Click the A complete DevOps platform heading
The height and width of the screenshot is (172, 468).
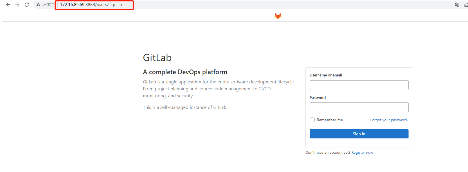(185, 72)
